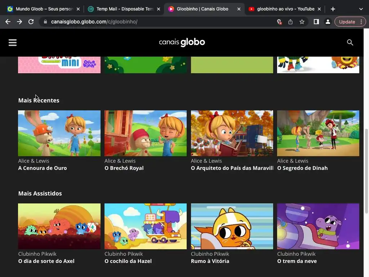Close the gloobinho ao vivo YouTube tab

pyautogui.click(x=319, y=9)
